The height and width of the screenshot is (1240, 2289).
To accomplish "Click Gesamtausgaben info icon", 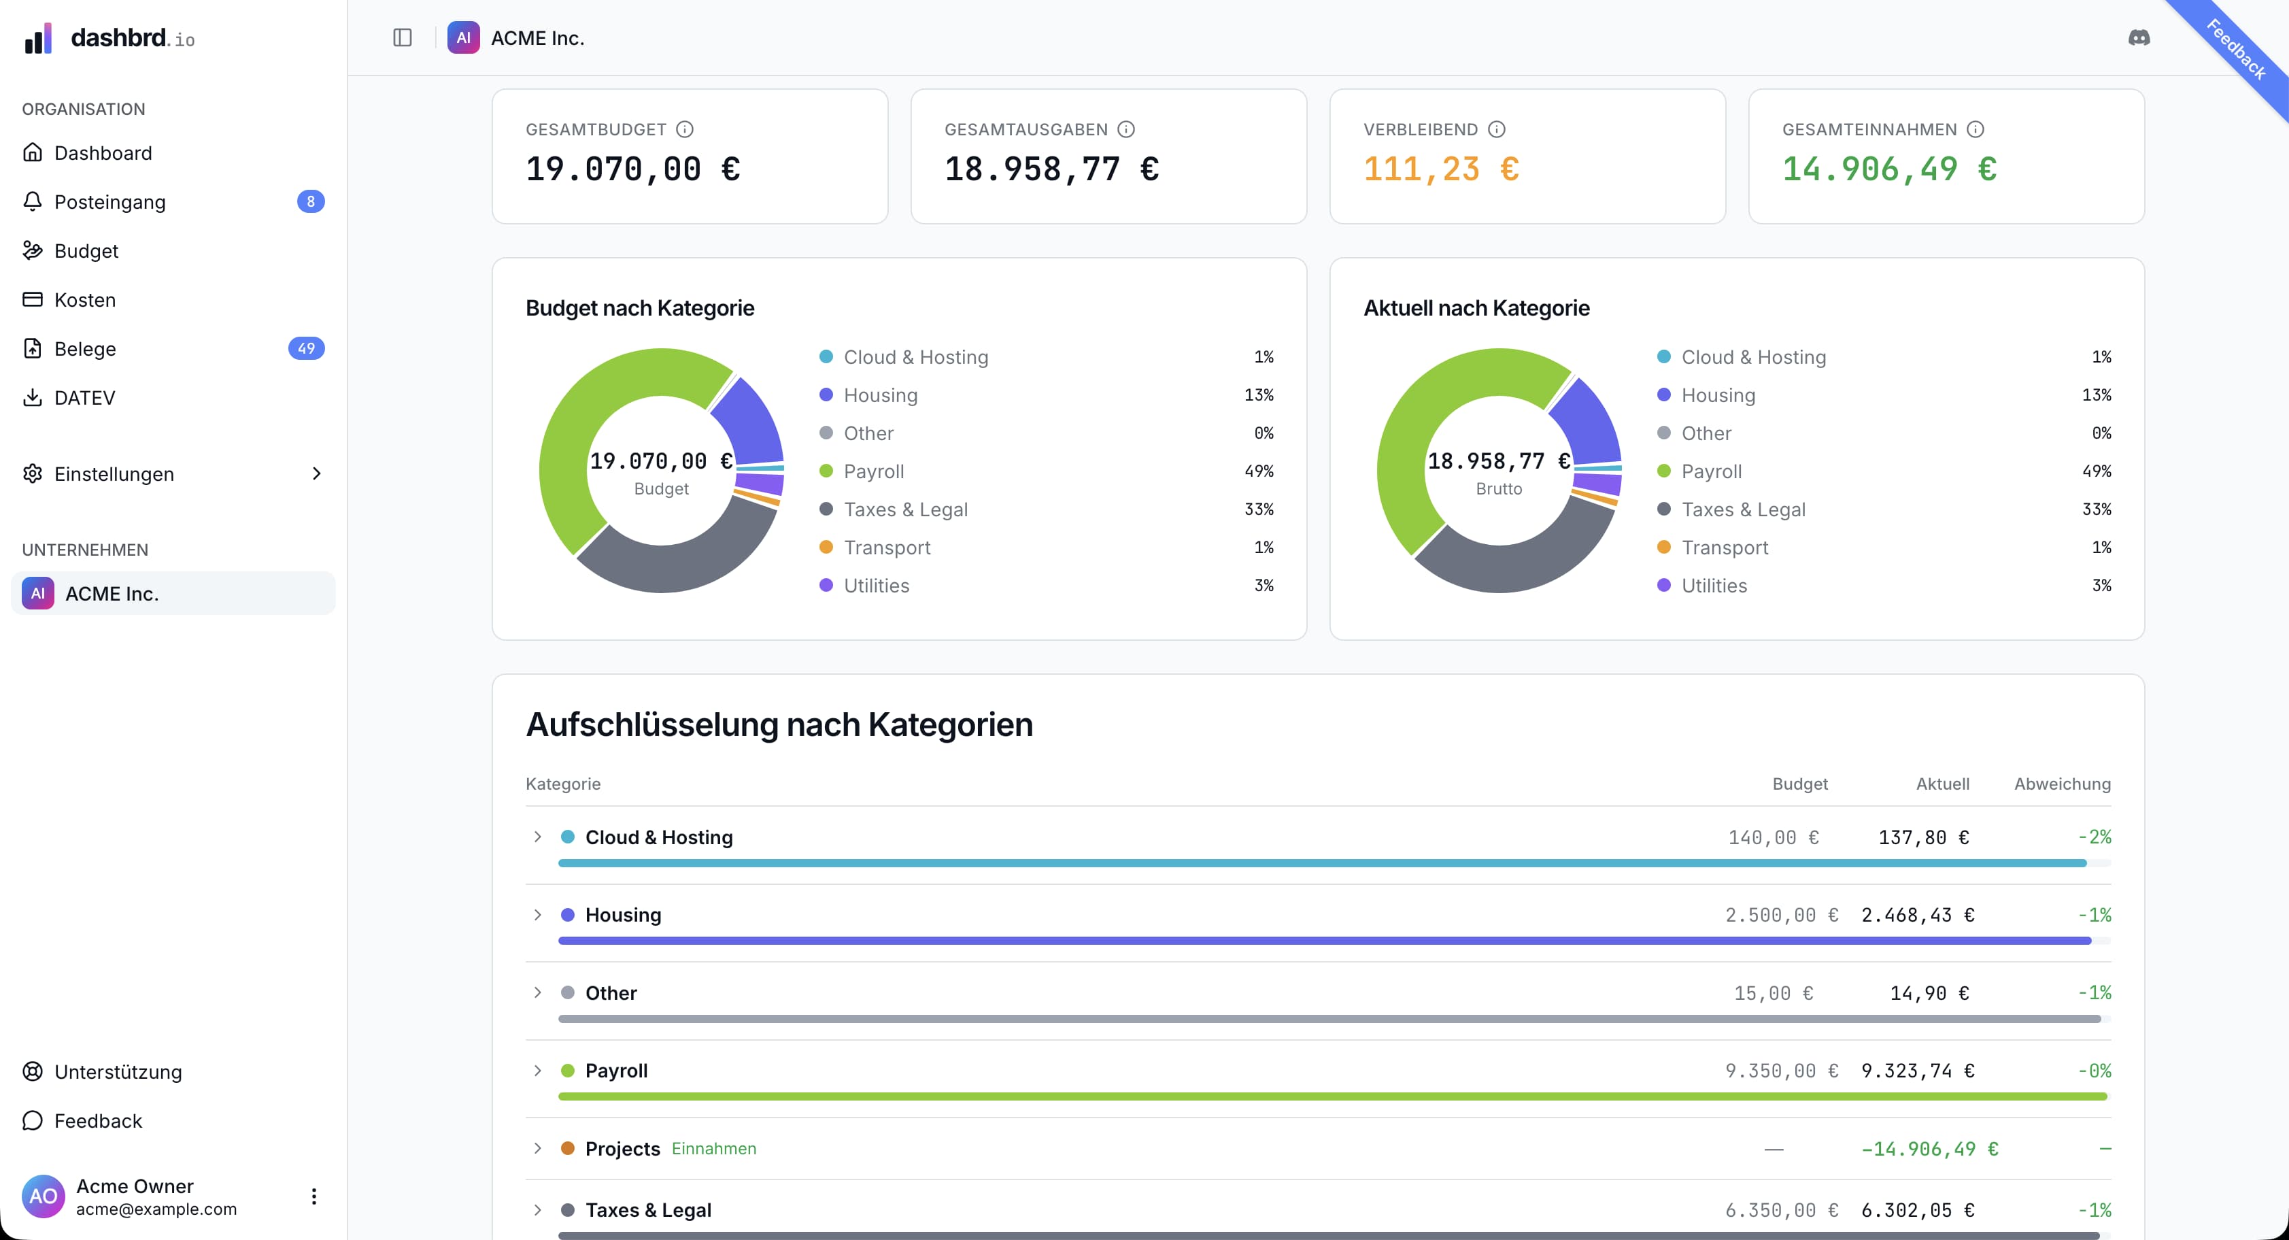I will pyautogui.click(x=1126, y=130).
